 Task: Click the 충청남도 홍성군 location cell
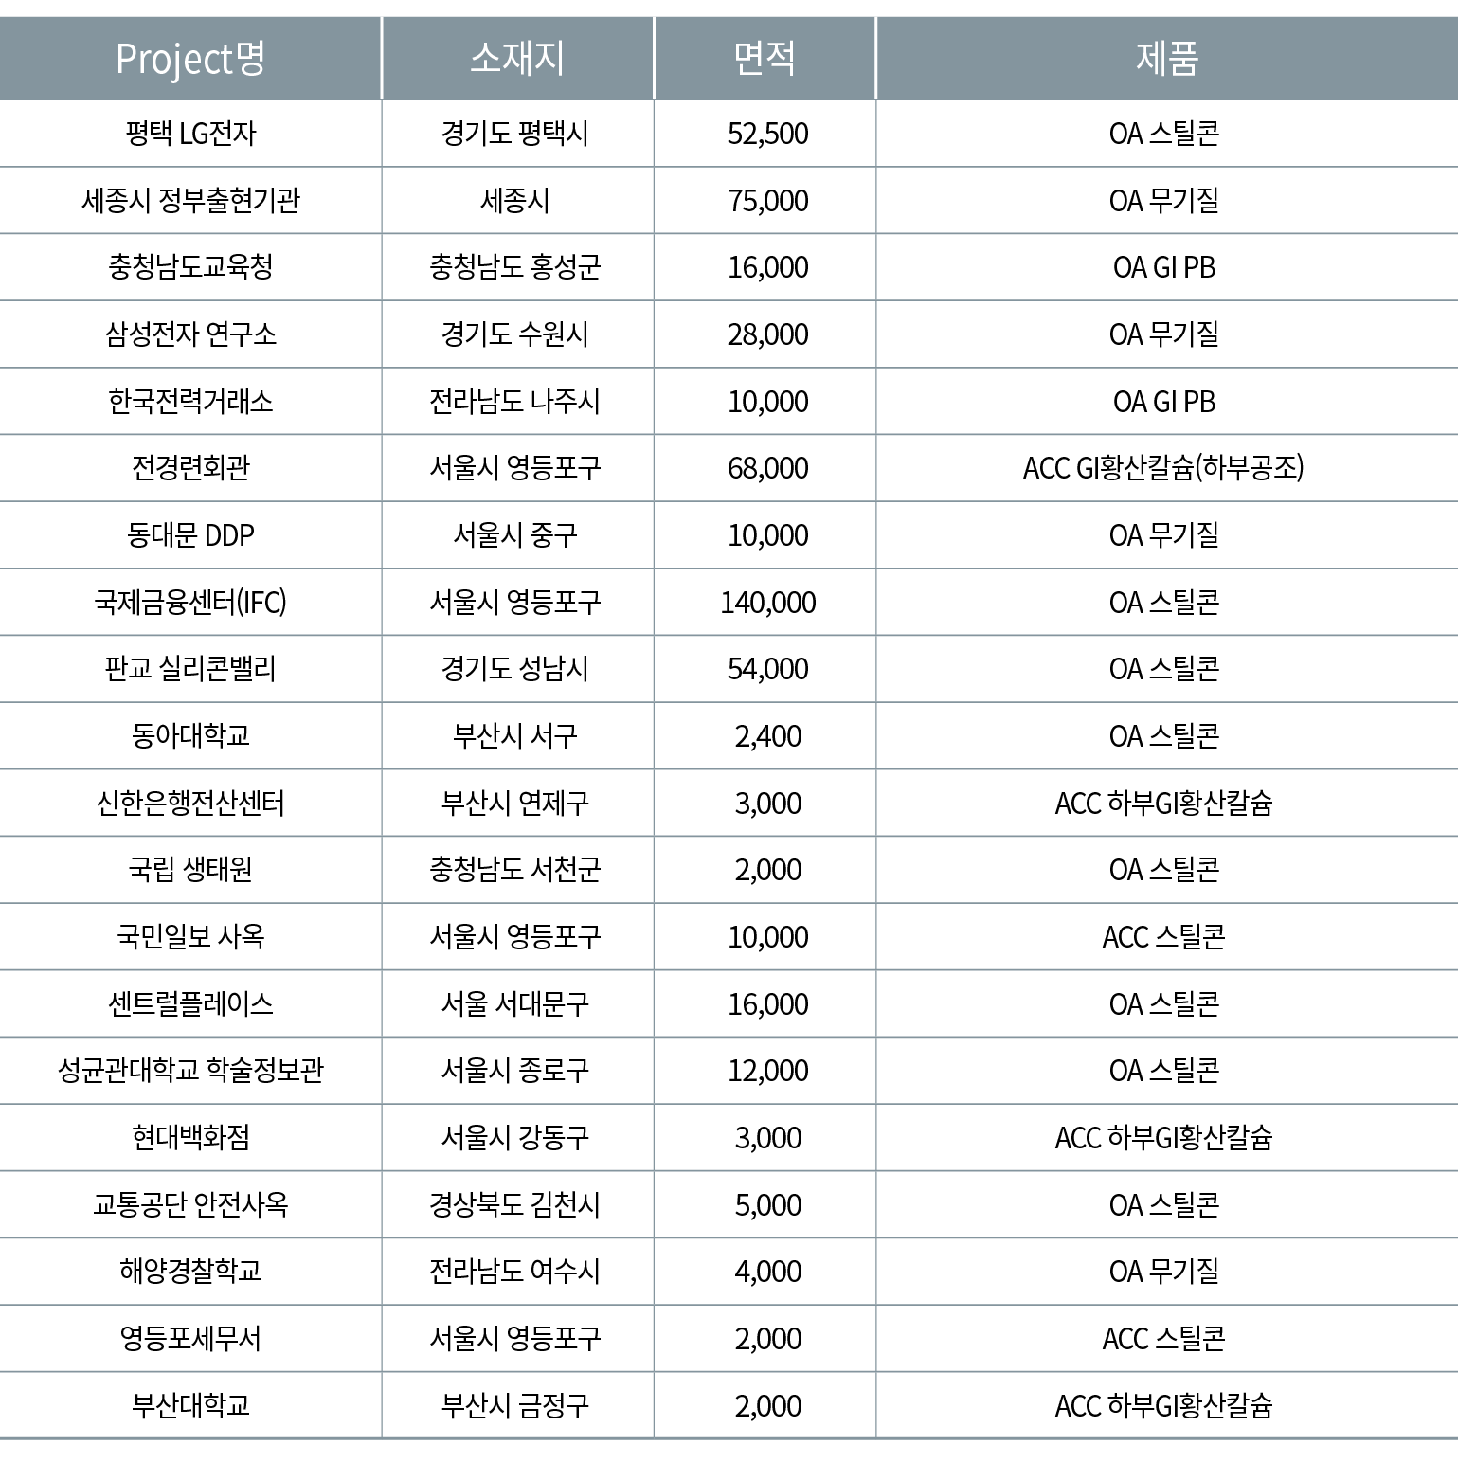coord(515,267)
